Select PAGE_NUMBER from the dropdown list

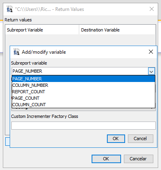point(84,79)
